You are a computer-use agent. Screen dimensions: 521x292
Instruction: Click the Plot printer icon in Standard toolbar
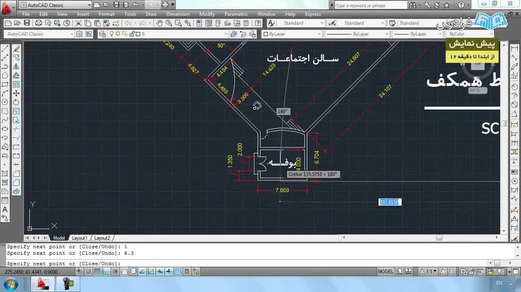[x=38, y=23]
